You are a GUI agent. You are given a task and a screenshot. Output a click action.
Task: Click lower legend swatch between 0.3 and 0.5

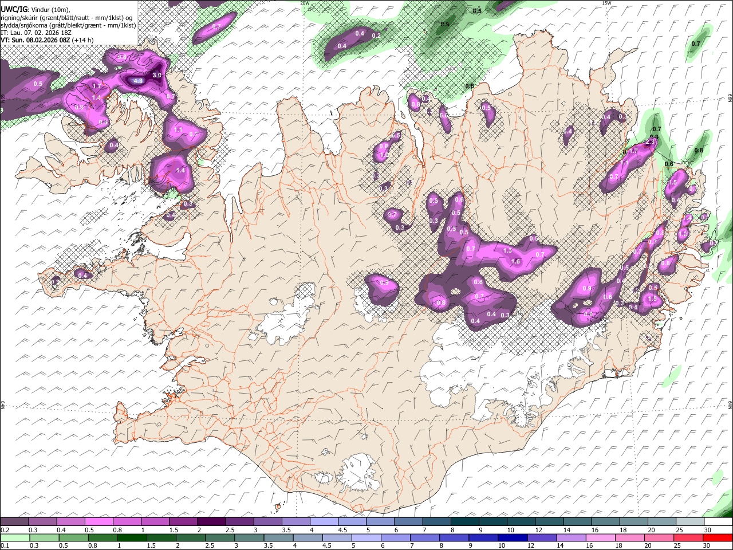point(44,537)
